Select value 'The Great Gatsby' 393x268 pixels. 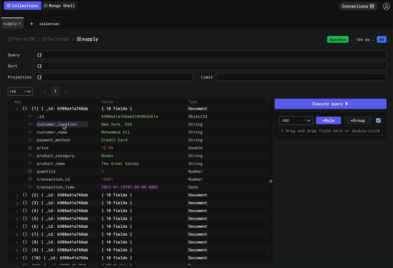120,163
